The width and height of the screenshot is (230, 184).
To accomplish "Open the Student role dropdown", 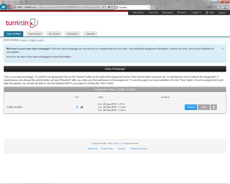I will coord(182,13).
